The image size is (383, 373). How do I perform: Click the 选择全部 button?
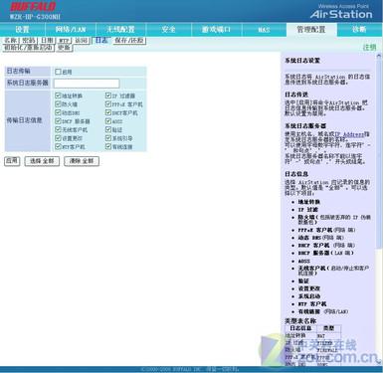(x=42, y=161)
